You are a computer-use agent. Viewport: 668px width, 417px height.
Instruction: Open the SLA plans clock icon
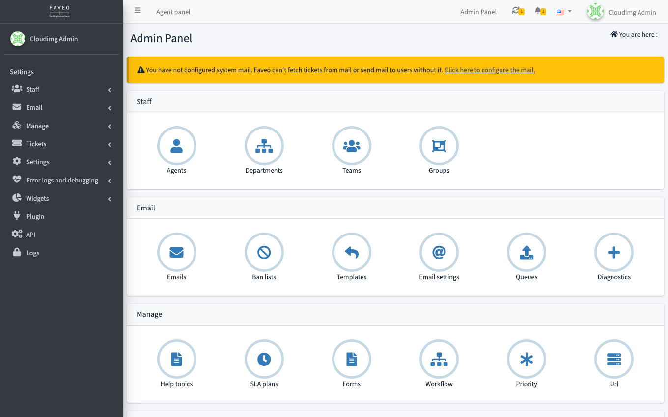pos(264,359)
